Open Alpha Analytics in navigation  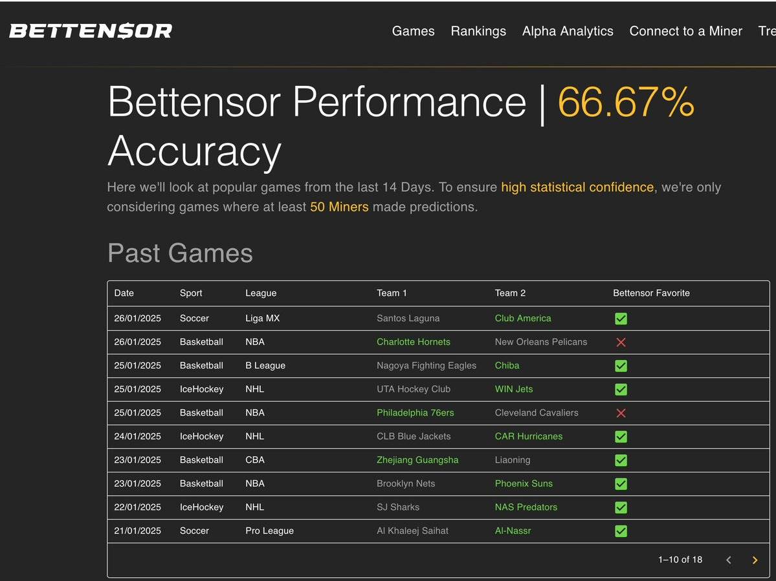tap(568, 31)
